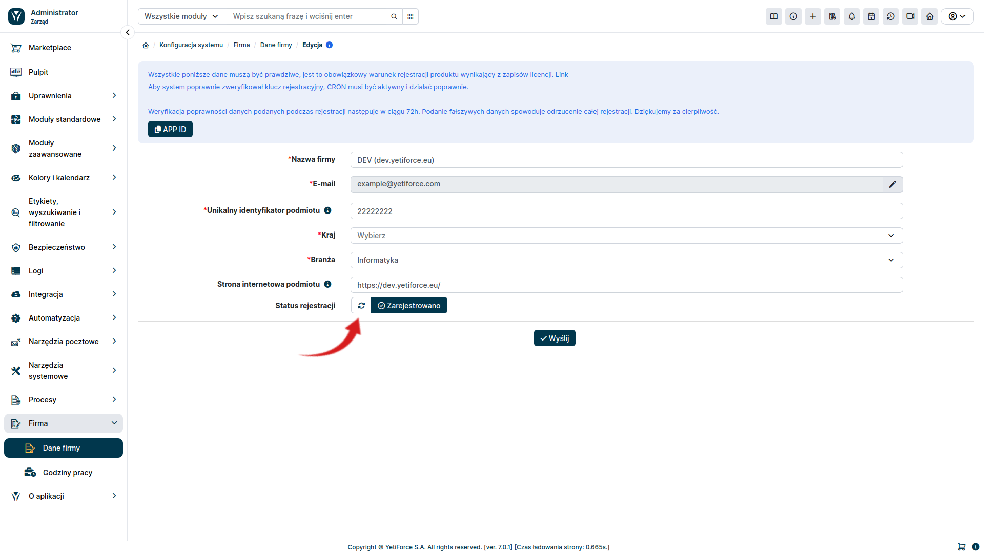Toggle the Moduły zaawansowane section
This screenshot has height=553, width=984.
click(64, 147)
